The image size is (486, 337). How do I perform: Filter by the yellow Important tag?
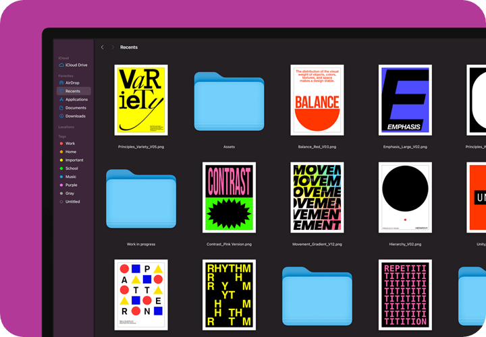[72, 160]
